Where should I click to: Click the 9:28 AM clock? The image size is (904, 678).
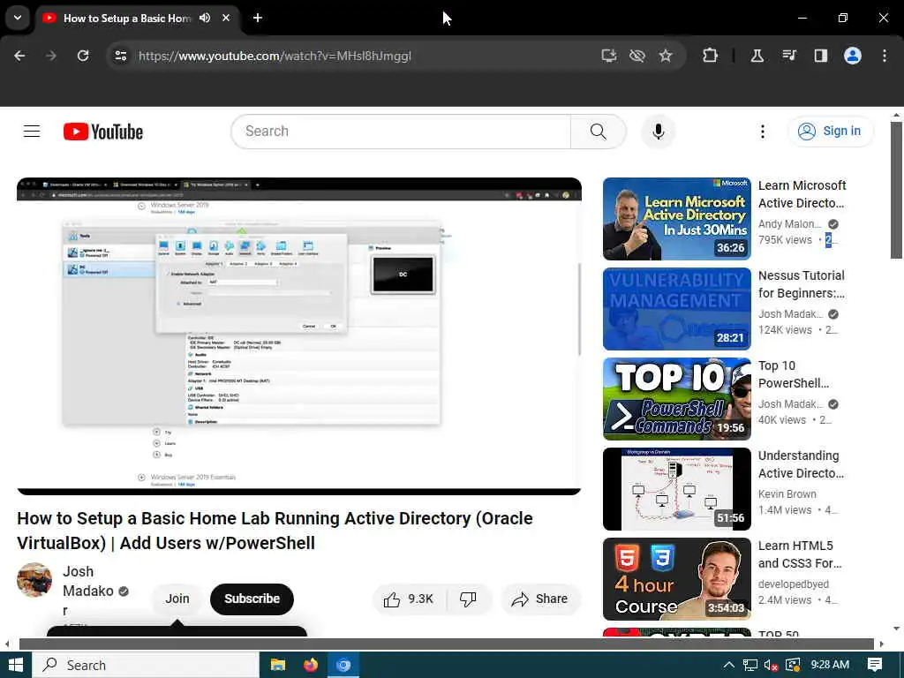pos(830,665)
